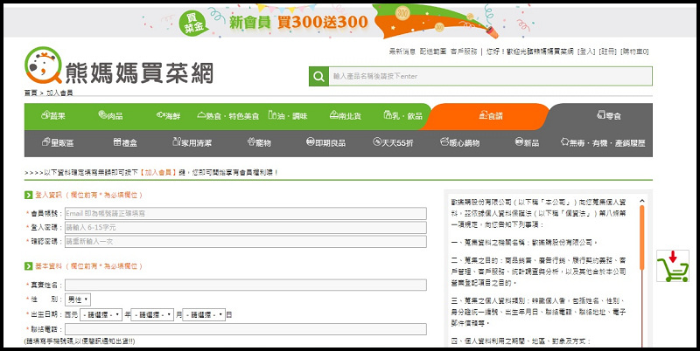Image resolution: width=700 pixels, height=351 pixels.
Task: Open the birth day dropdown after 月
Action: pos(204,315)
